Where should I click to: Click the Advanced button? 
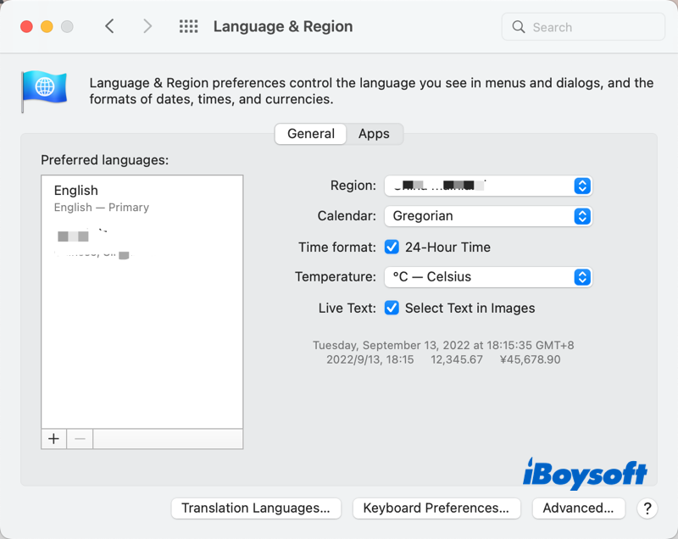(x=579, y=508)
